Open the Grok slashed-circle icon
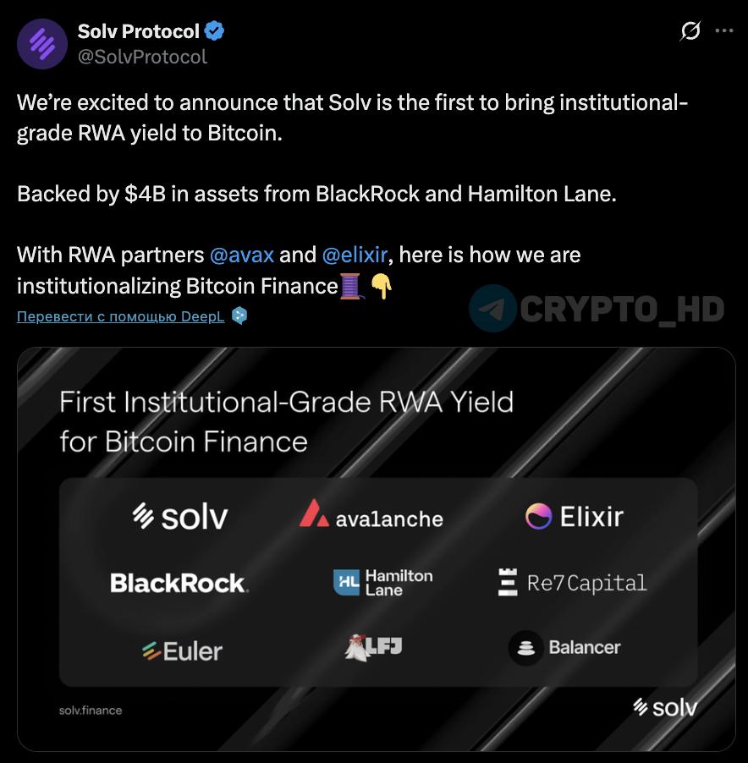Viewport: 748px width, 763px height. pos(690,30)
